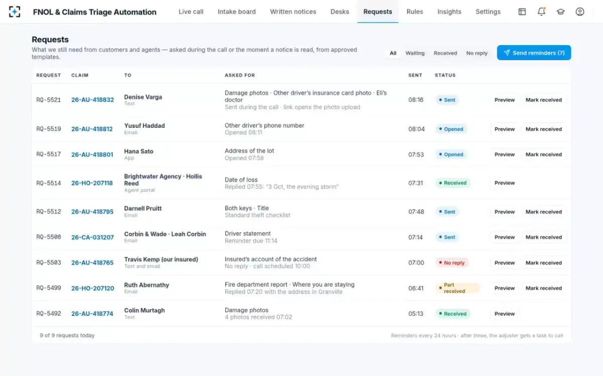The image size is (603, 376).
Task: Open the Desks tab
Action: coord(340,12)
